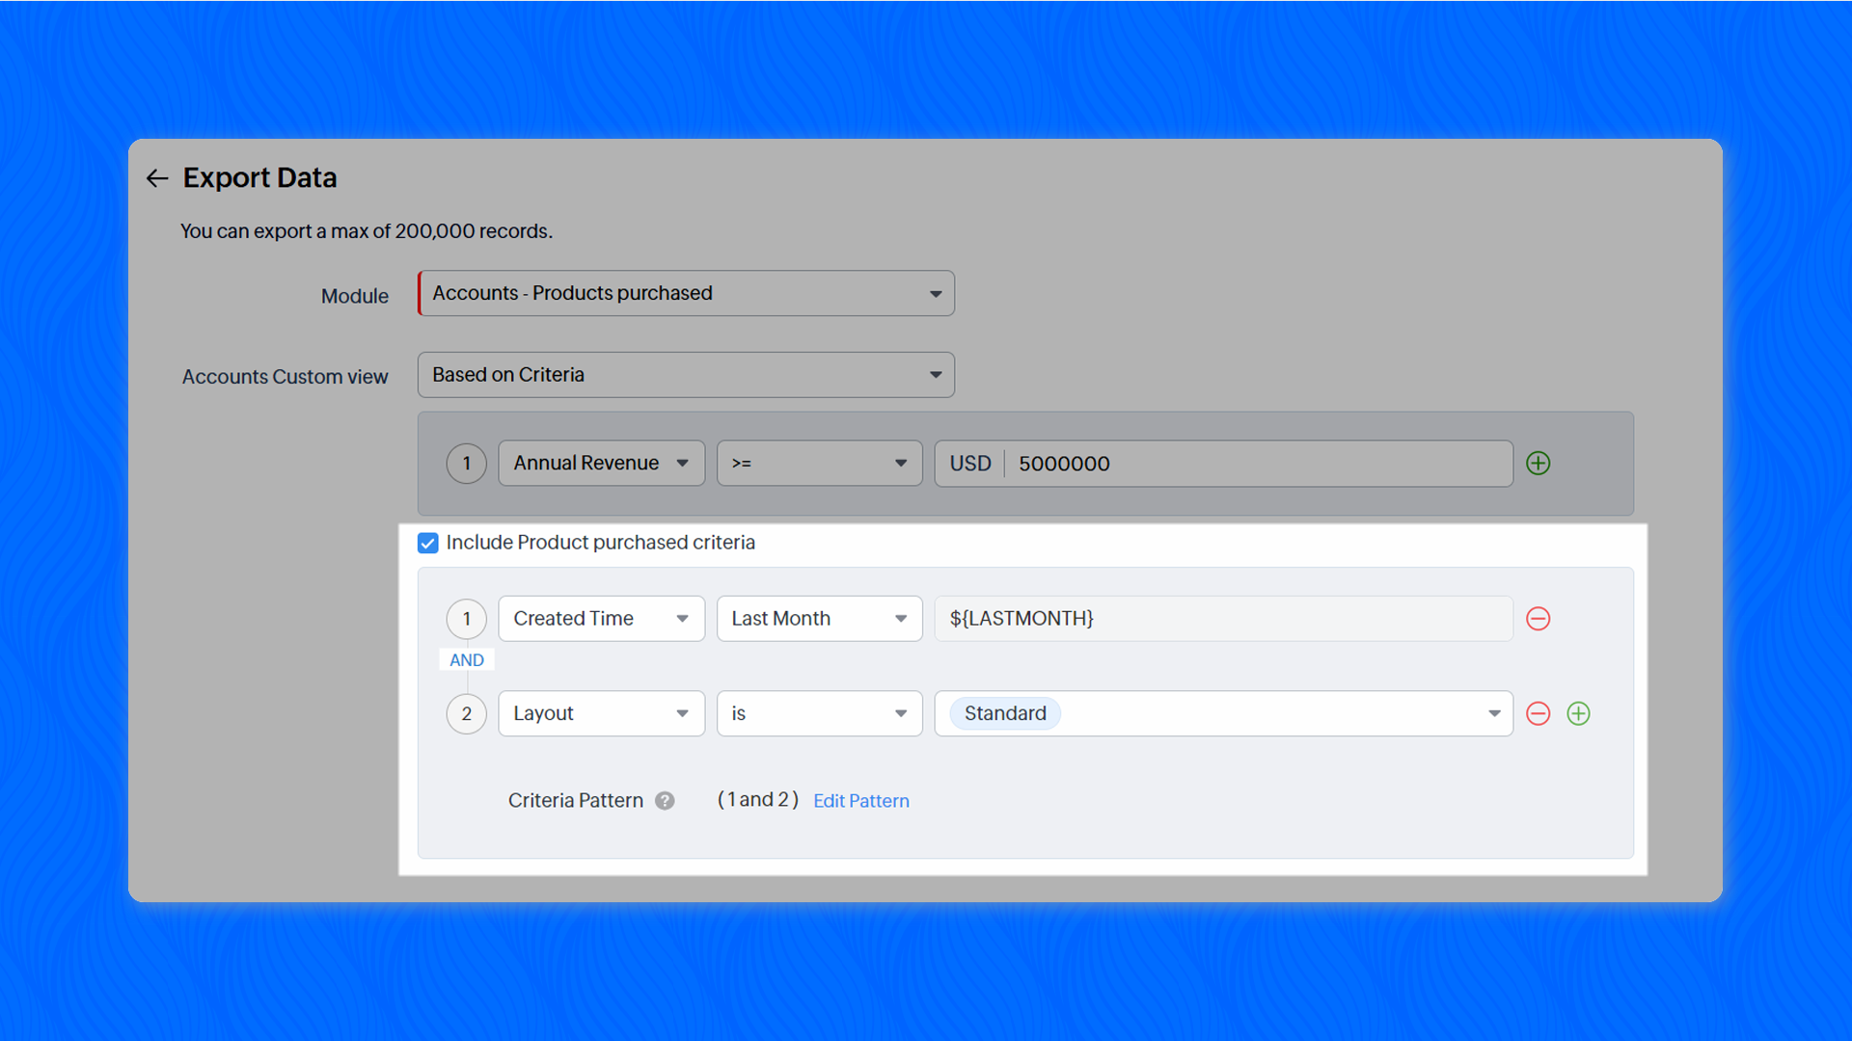Open Annual Revenue field selector
Image resolution: width=1852 pixels, height=1041 pixels.
click(x=601, y=464)
